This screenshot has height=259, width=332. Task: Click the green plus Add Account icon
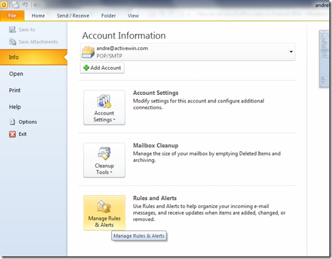coord(86,68)
